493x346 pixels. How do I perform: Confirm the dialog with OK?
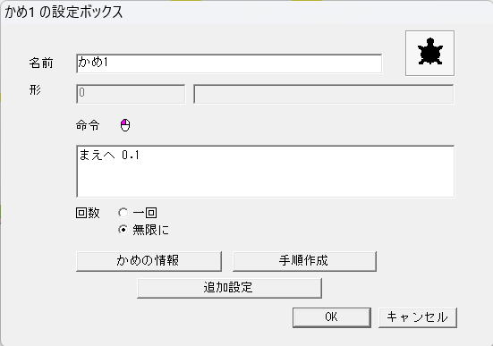pos(332,317)
